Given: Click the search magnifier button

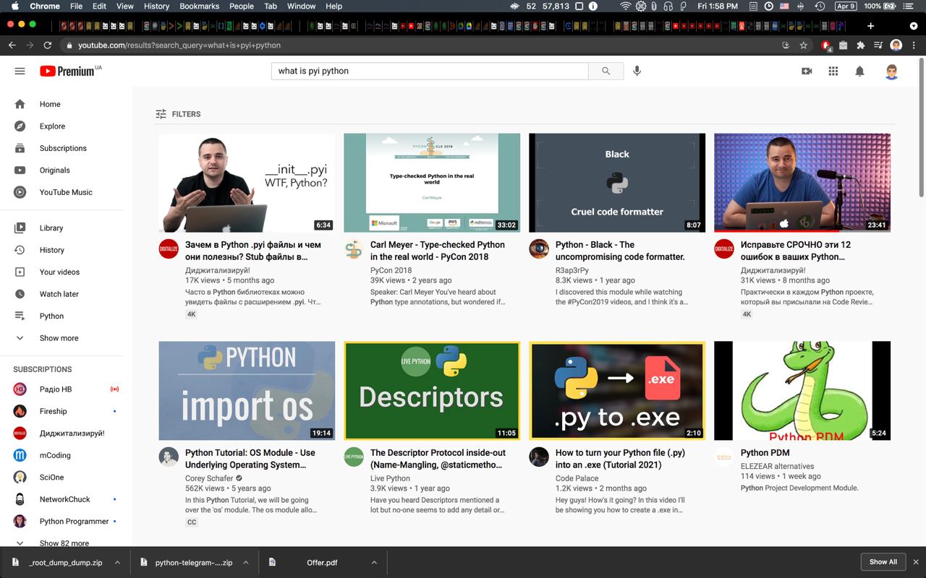Looking at the screenshot, I should point(606,71).
